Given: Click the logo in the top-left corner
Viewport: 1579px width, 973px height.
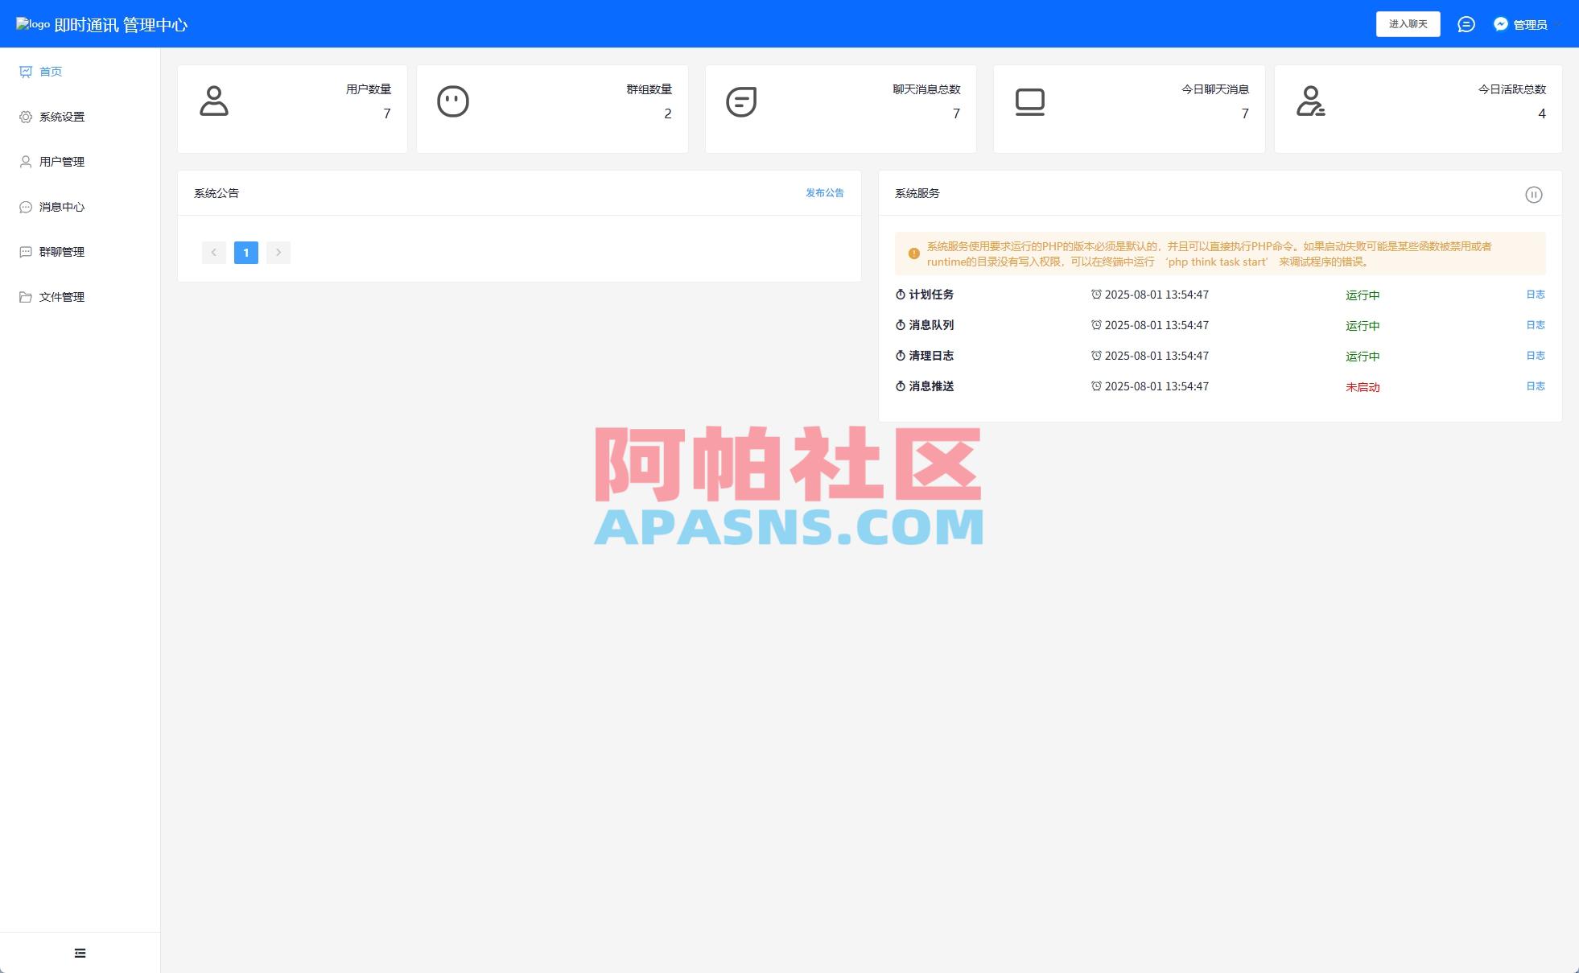Looking at the screenshot, I should click(x=31, y=24).
